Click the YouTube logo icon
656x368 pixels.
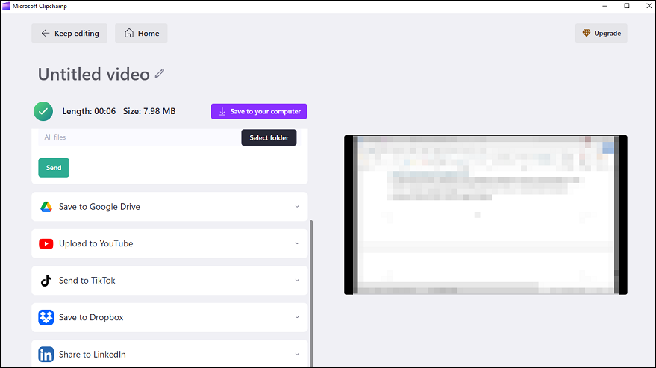point(46,243)
